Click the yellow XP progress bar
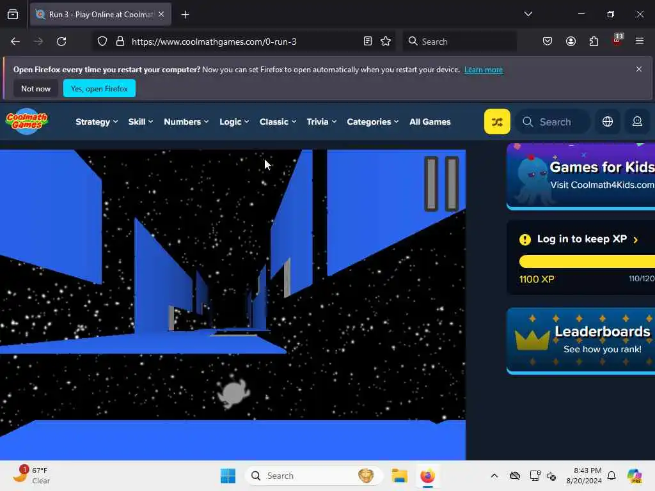 (587, 261)
